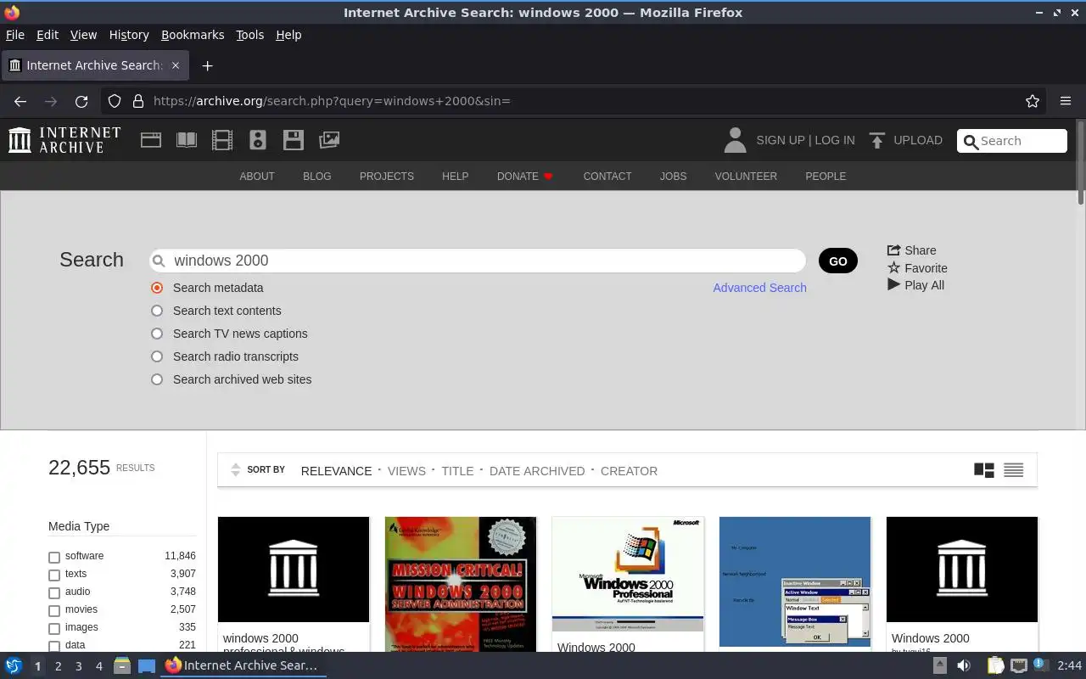Click the top-right Search box
The width and height of the screenshot is (1086, 679).
pos(1012,141)
